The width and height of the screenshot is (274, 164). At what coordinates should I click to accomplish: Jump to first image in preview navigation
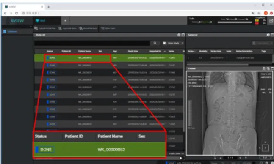click(x=215, y=158)
